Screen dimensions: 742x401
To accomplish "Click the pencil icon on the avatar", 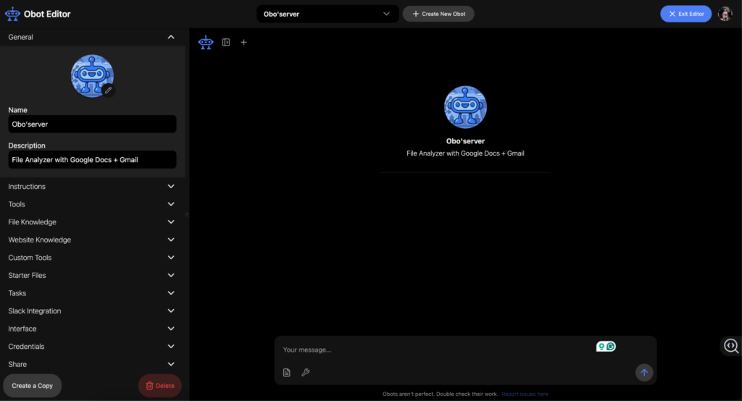I will (x=109, y=90).
